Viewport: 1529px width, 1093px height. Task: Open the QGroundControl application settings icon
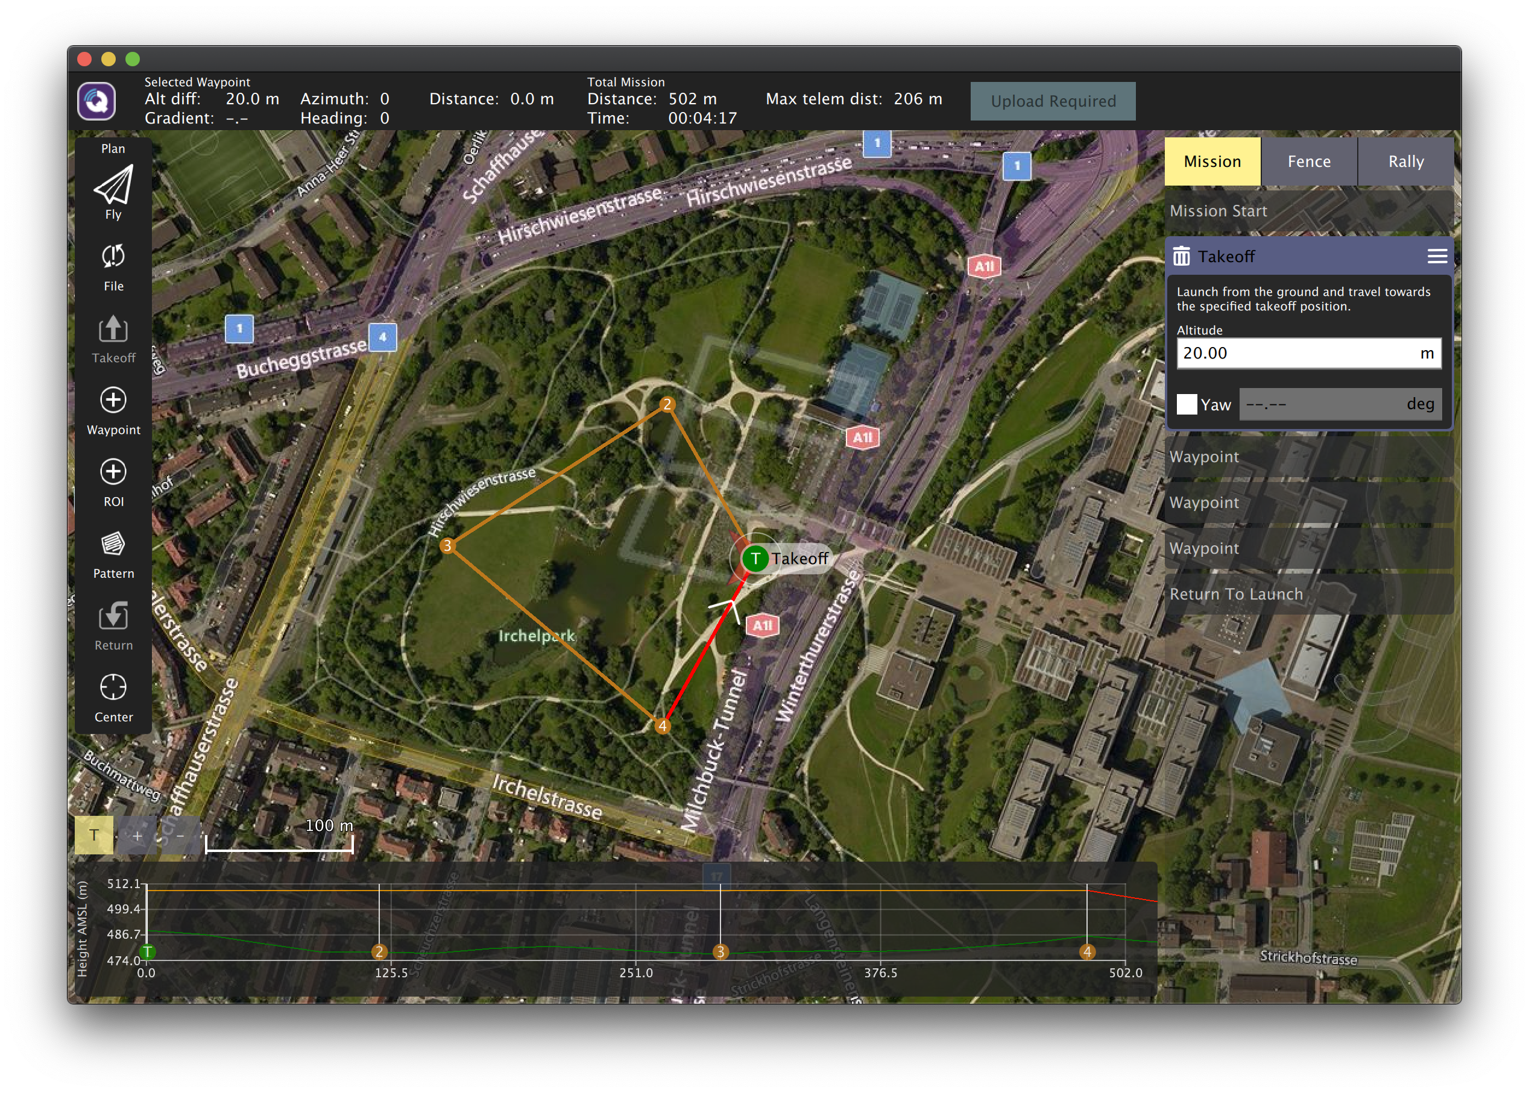pyautogui.click(x=96, y=102)
